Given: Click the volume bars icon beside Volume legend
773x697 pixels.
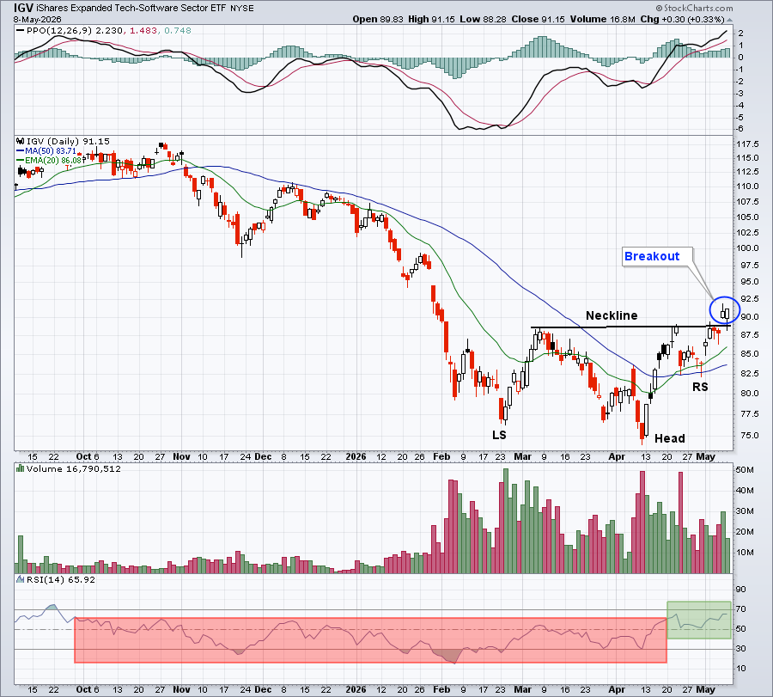Looking at the screenshot, I should tap(21, 468).
